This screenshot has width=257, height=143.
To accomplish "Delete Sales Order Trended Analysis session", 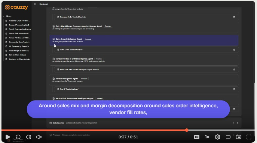I will click(x=234, y=50).
